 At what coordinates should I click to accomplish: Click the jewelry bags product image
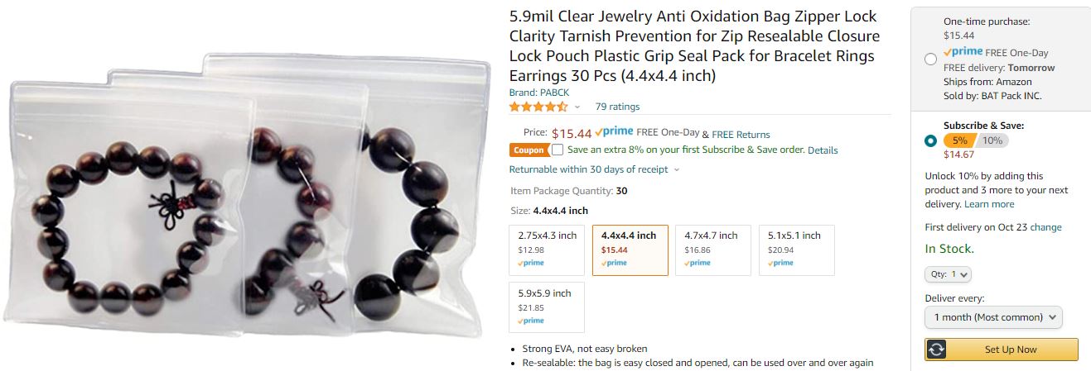249,197
